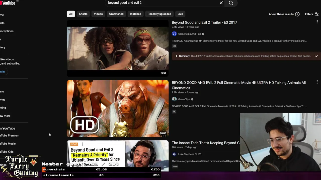Screen dimensions: 321x180
Task: Click the Luke Stephens CLIPS channel avatar
Action: (x=174, y=154)
